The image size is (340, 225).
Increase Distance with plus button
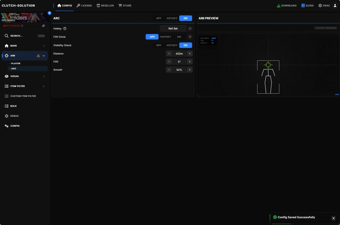[189, 54]
